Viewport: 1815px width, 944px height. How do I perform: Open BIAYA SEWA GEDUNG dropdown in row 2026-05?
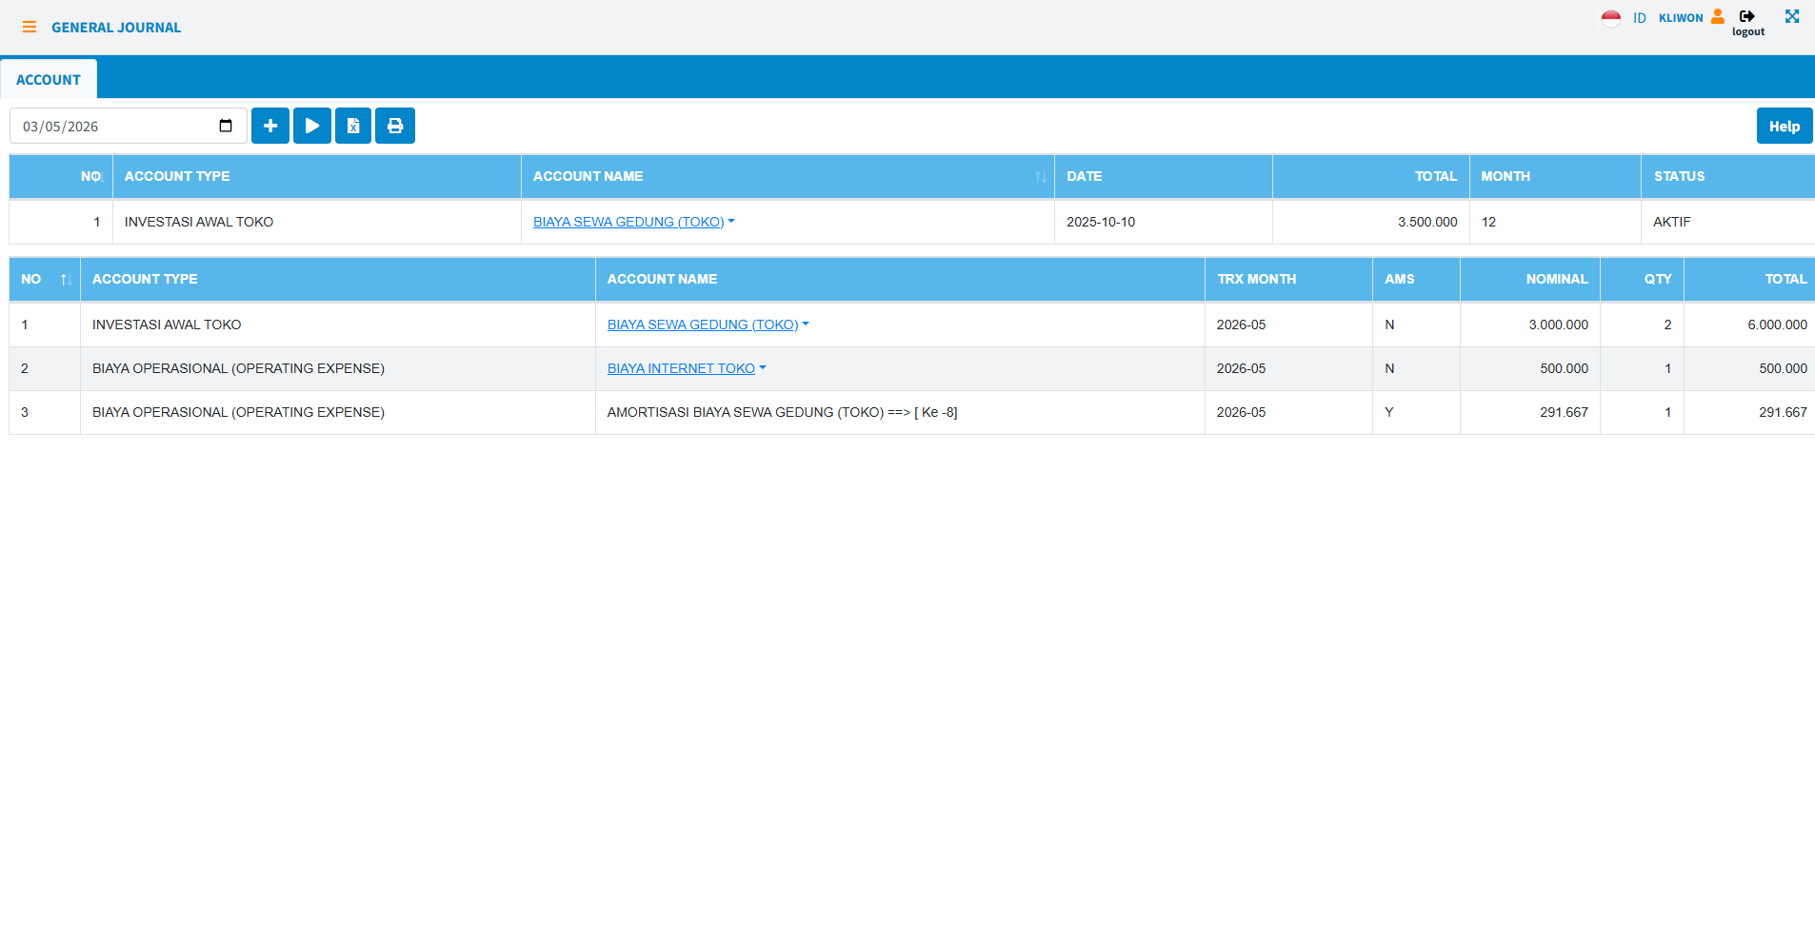tap(708, 324)
